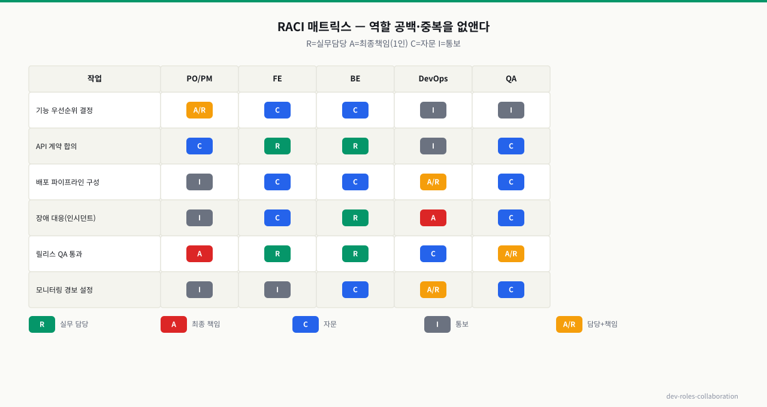The image size is (767, 407).
Task: Click the 통보 legend label
Action: (x=462, y=324)
